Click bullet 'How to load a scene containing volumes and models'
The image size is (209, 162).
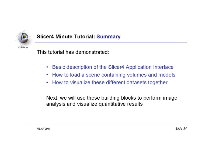114,75
